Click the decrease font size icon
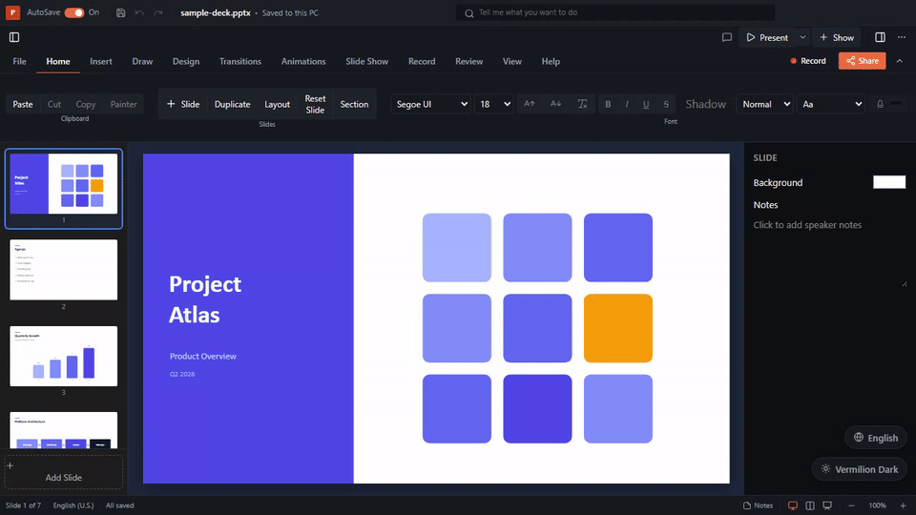 click(x=555, y=104)
